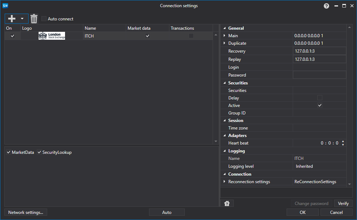Click the Recovery address field

319,51
